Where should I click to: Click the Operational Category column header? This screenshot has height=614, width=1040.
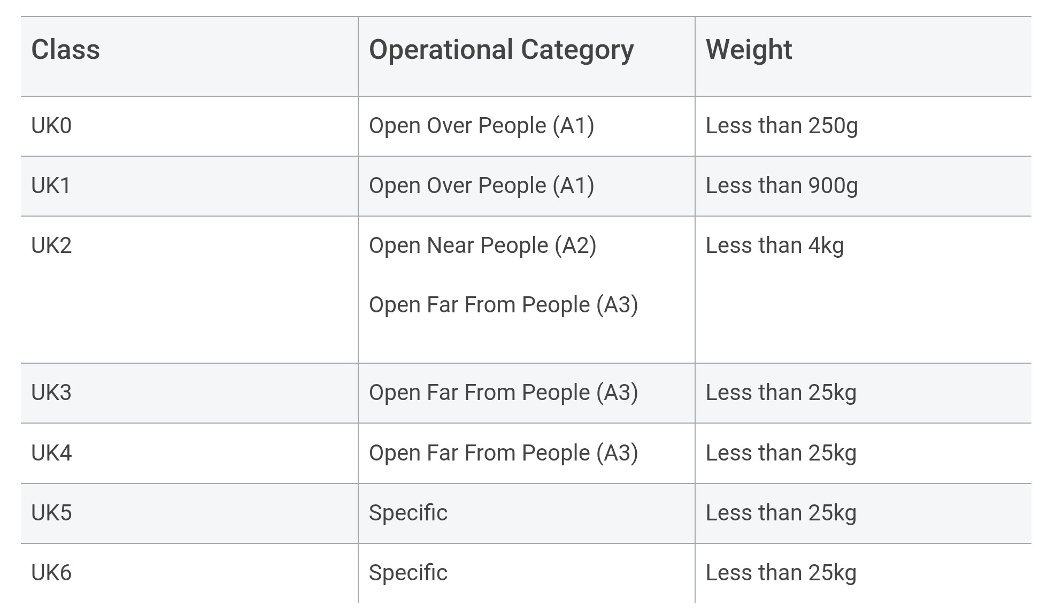coord(501,50)
